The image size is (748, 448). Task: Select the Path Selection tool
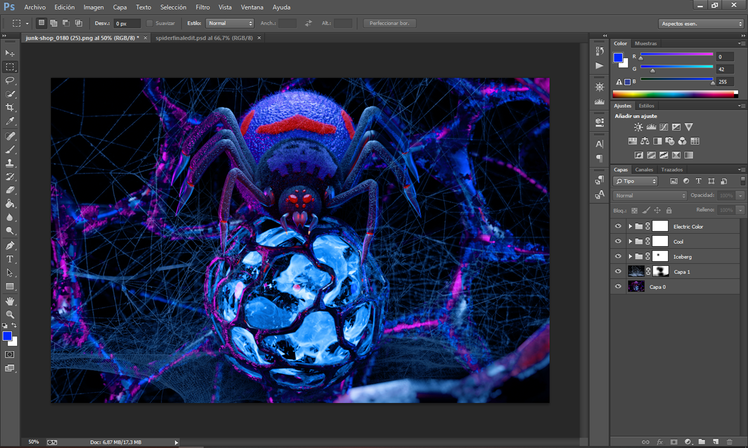click(10, 273)
